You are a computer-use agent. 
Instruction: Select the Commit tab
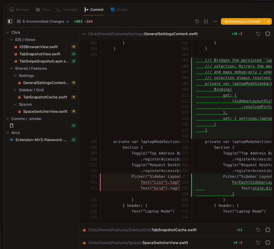tap(94, 10)
